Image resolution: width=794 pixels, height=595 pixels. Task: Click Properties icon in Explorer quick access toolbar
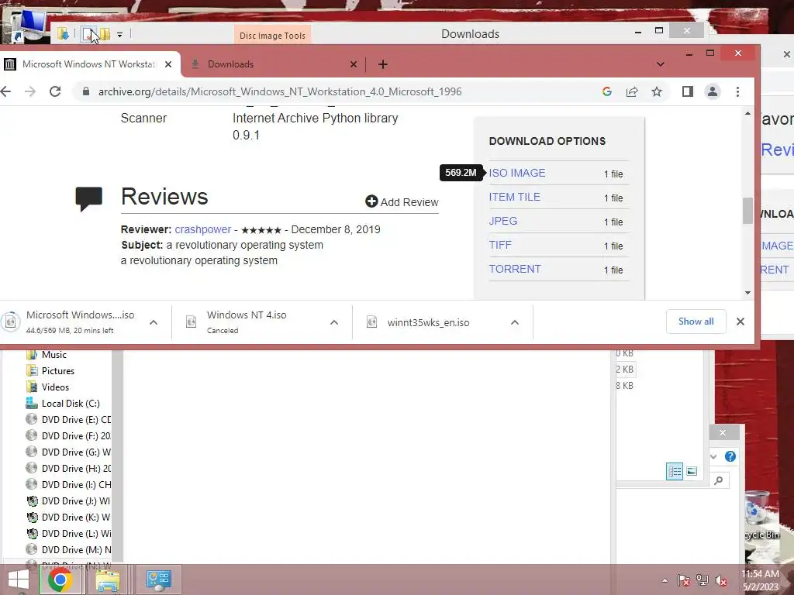pyautogui.click(x=88, y=34)
